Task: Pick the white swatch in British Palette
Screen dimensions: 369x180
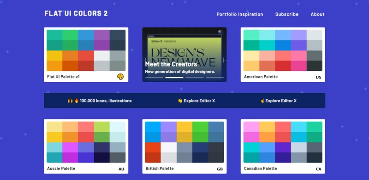Action: (x=169, y=147)
